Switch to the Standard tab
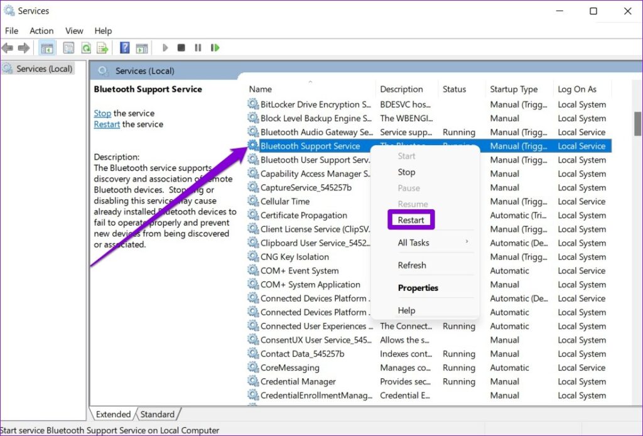The width and height of the screenshot is (643, 436). tap(158, 414)
